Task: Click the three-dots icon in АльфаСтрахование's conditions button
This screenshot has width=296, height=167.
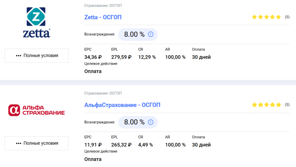Action: [x=18, y=143]
